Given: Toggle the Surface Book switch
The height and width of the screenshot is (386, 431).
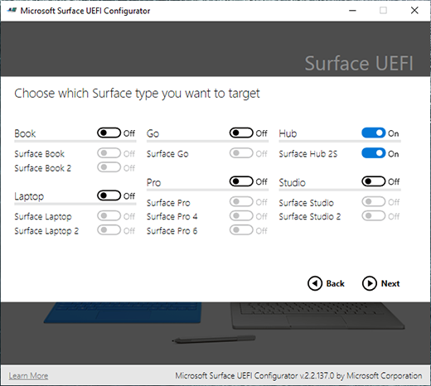Looking at the screenshot, I should pos(109,153).
